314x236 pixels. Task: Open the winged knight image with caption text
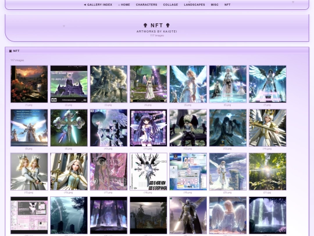click(29, 128)
